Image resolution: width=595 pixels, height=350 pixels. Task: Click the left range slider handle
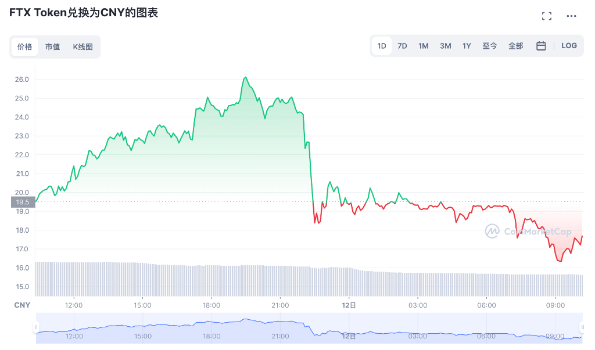coord(36,327)
